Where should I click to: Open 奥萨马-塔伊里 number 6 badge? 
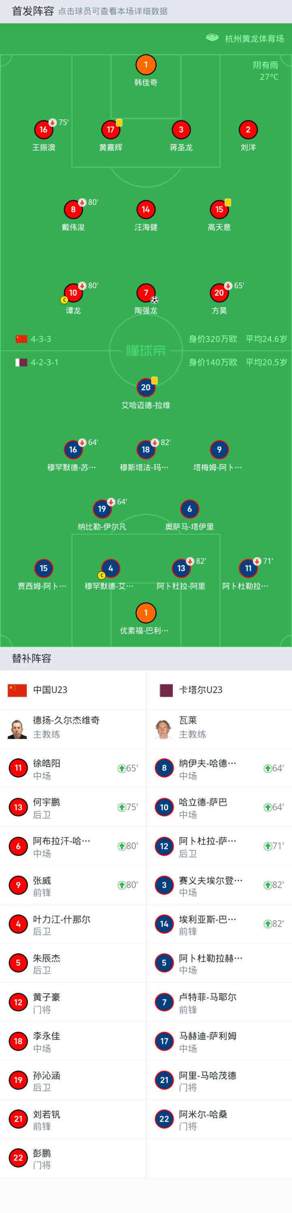189,509
